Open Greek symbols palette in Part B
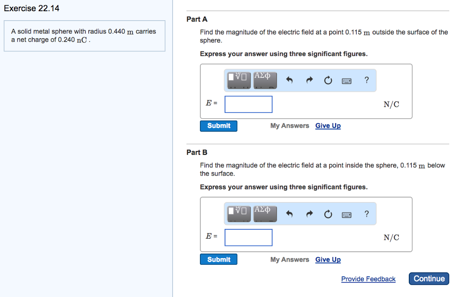This screenshot has width=459, height=297. click(264, 213)
